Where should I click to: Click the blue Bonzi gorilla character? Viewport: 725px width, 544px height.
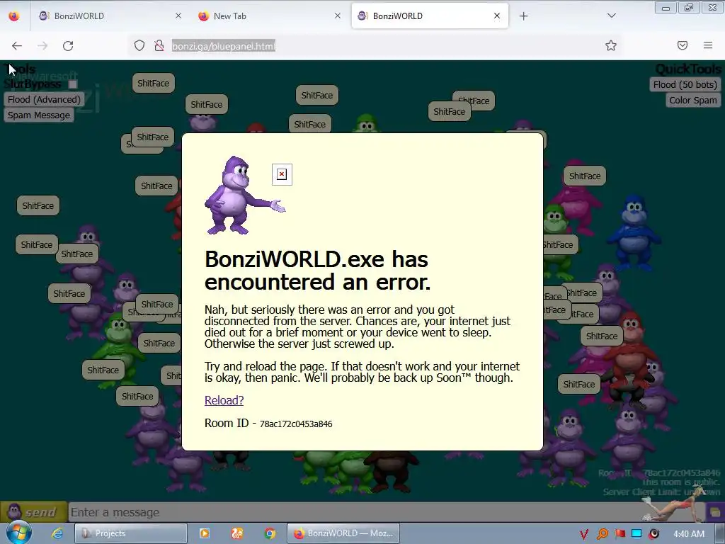click(x=634, y=232)
